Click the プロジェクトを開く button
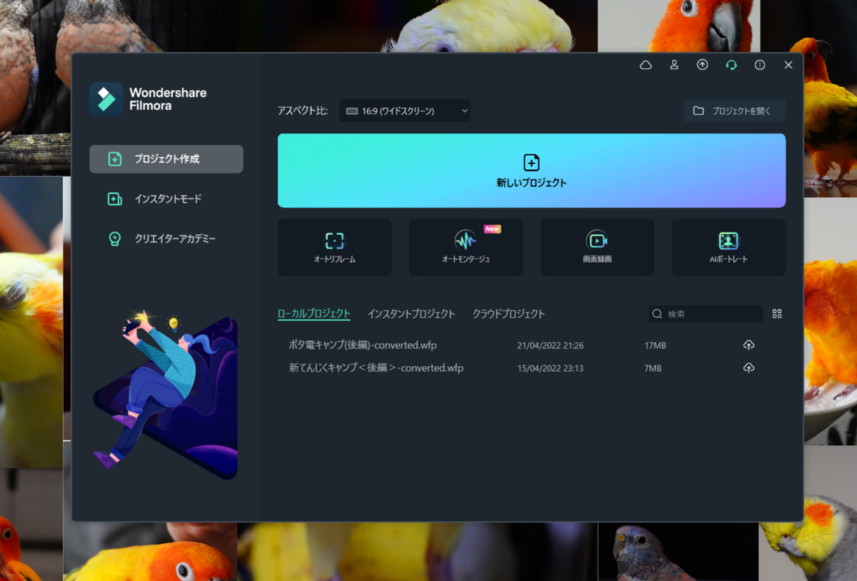The width and height of the screenshot is (857, 581). (735, 111)
